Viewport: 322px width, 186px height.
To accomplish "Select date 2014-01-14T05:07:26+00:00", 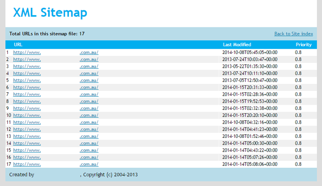I will coord(250,157).
